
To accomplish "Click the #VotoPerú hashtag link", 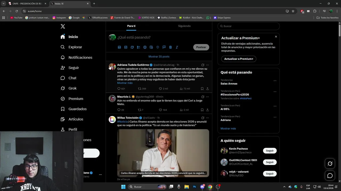I will pyautogui.click(x=246, y=98).
